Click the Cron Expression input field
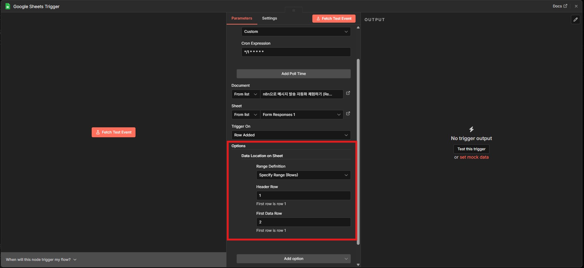Screen dimensions: 584x268 coord(296,52)
